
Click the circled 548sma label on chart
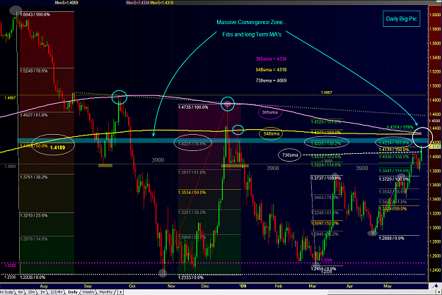pos(271,134)
